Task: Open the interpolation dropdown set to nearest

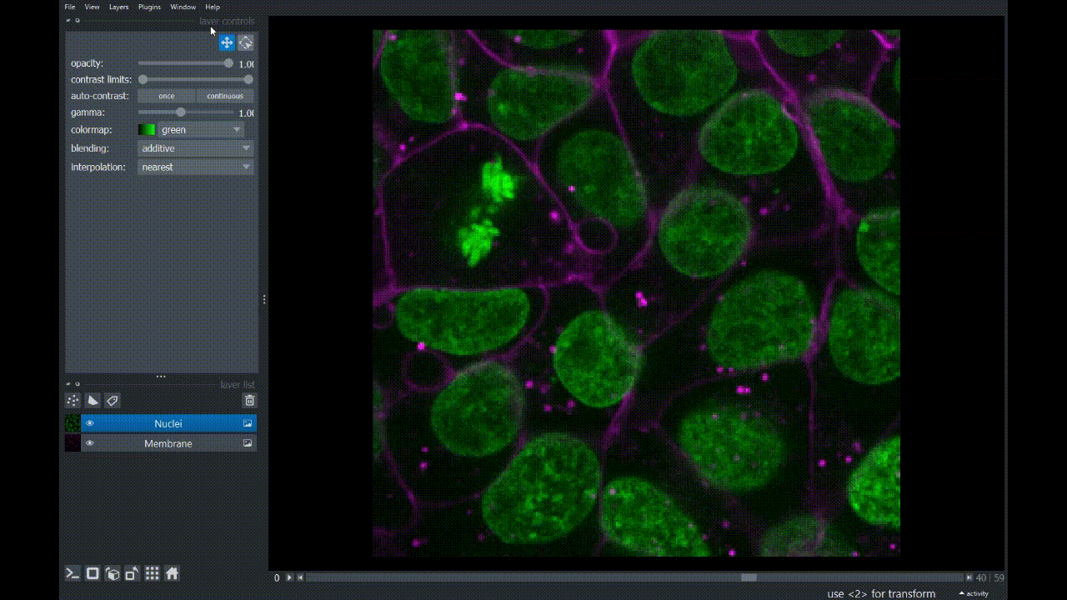Action: pos(196,167)
